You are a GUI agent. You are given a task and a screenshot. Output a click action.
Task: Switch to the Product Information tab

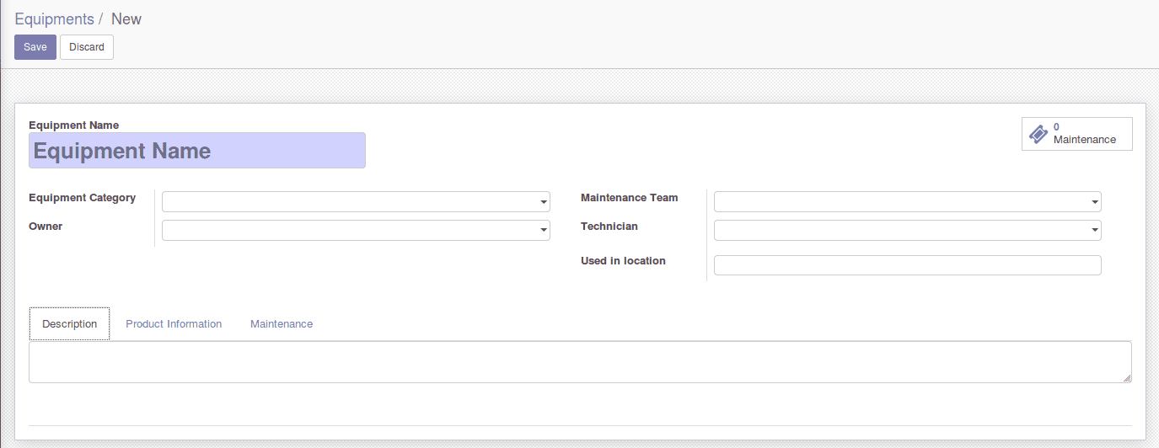(x=174, y=324)
